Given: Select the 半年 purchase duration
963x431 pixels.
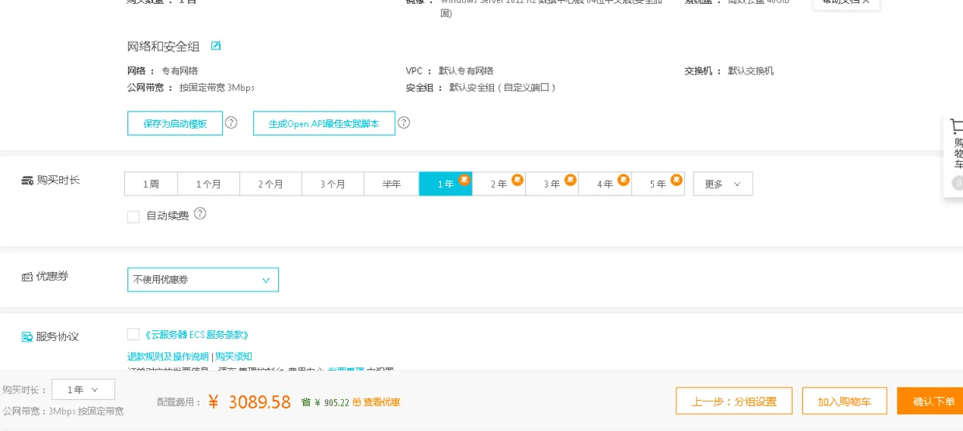Looking at the screenshot, I should pos(391,184).
